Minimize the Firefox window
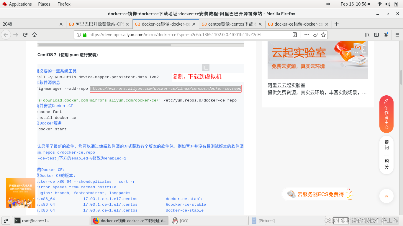The height and width of the screenshot is (226, 403). 378,14
